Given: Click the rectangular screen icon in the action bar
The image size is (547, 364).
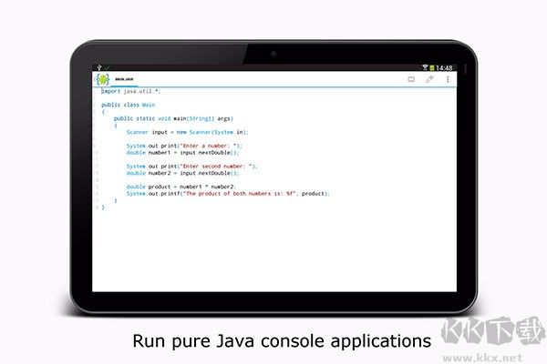Looking at the screenshot, I should [x=411, y=80].
